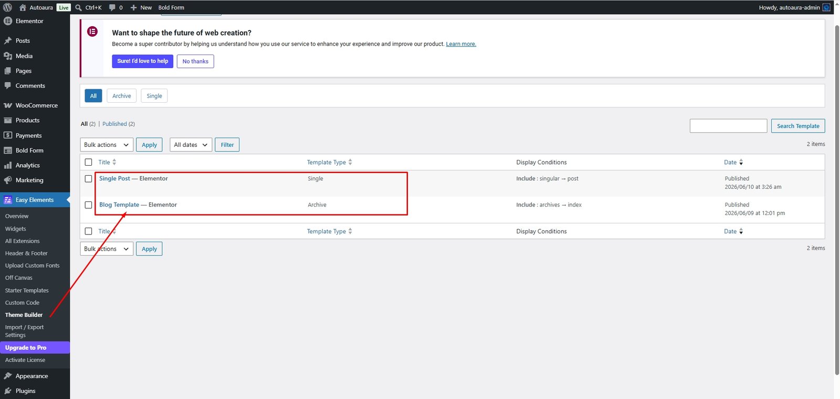
Task: Click the No thanks button
Action: tap(195, 61)
